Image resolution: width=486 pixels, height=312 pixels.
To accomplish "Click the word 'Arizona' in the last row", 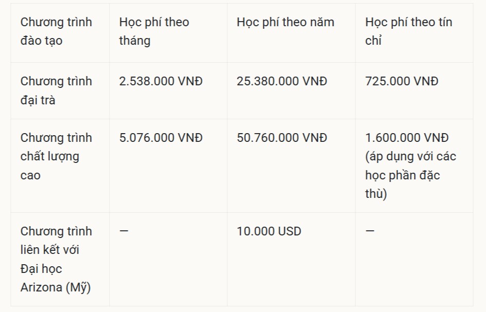I will pos(41,287).
